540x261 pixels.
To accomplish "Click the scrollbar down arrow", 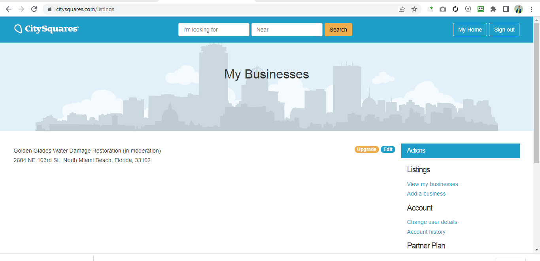I will (x=536, y=250).
